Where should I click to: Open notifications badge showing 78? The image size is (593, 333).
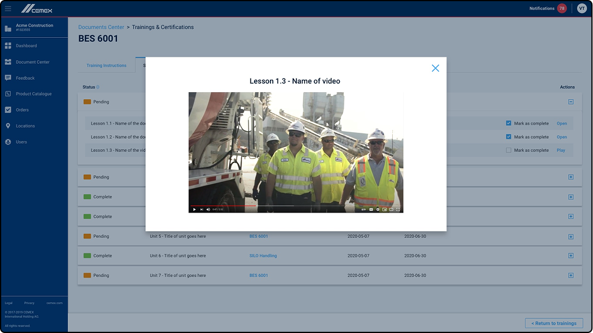click(562, 8)
